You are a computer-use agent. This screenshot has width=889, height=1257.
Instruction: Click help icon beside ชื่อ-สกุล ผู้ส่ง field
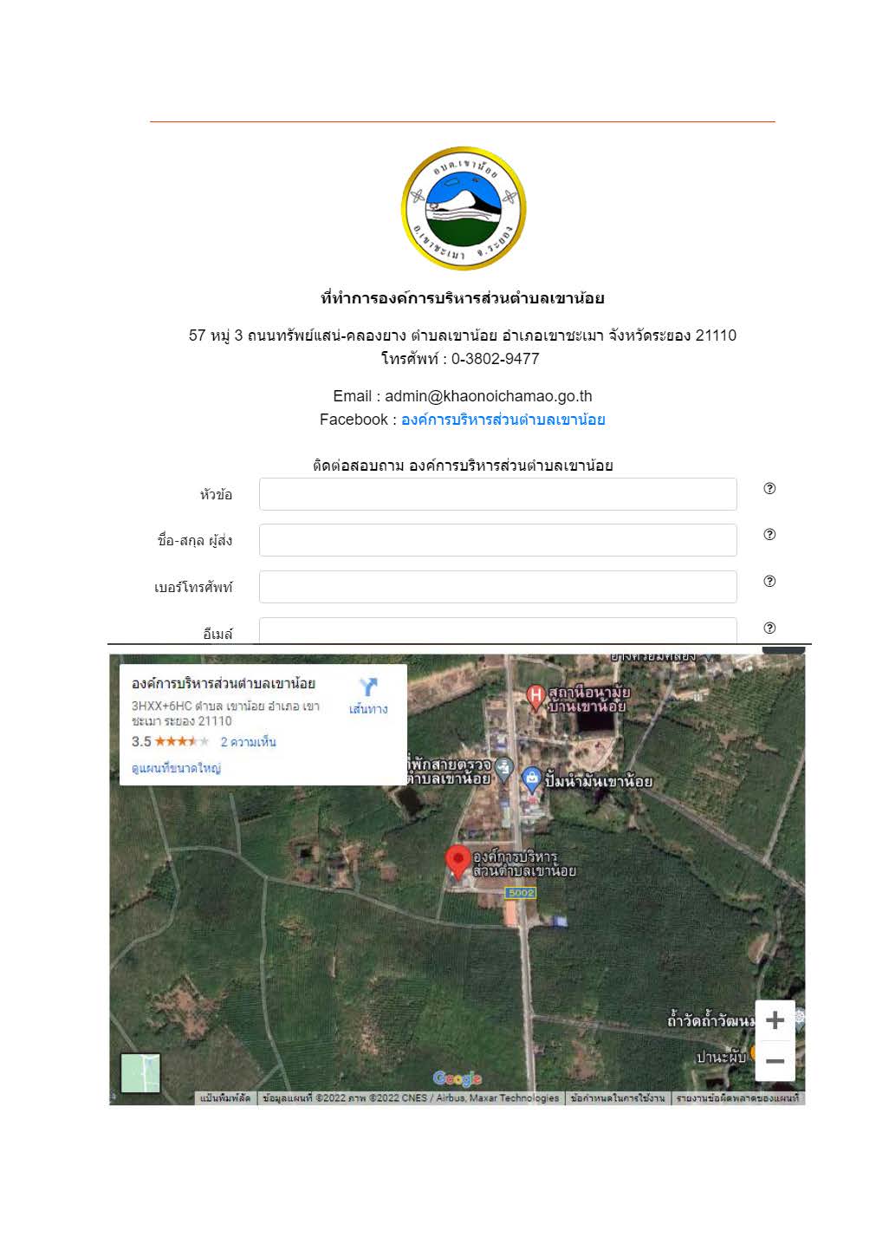coord(769,534)
